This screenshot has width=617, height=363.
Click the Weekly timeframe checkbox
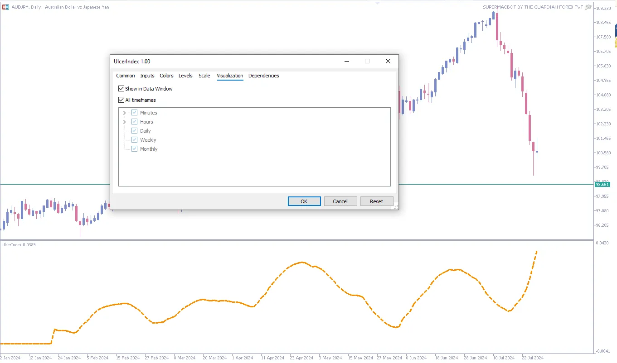(x=134, y=140)
